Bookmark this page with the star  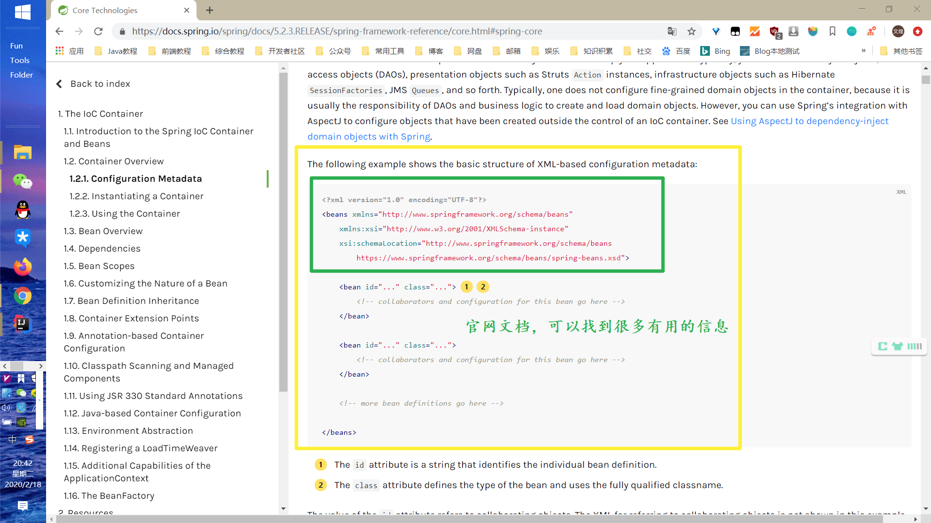click(691, 32)
